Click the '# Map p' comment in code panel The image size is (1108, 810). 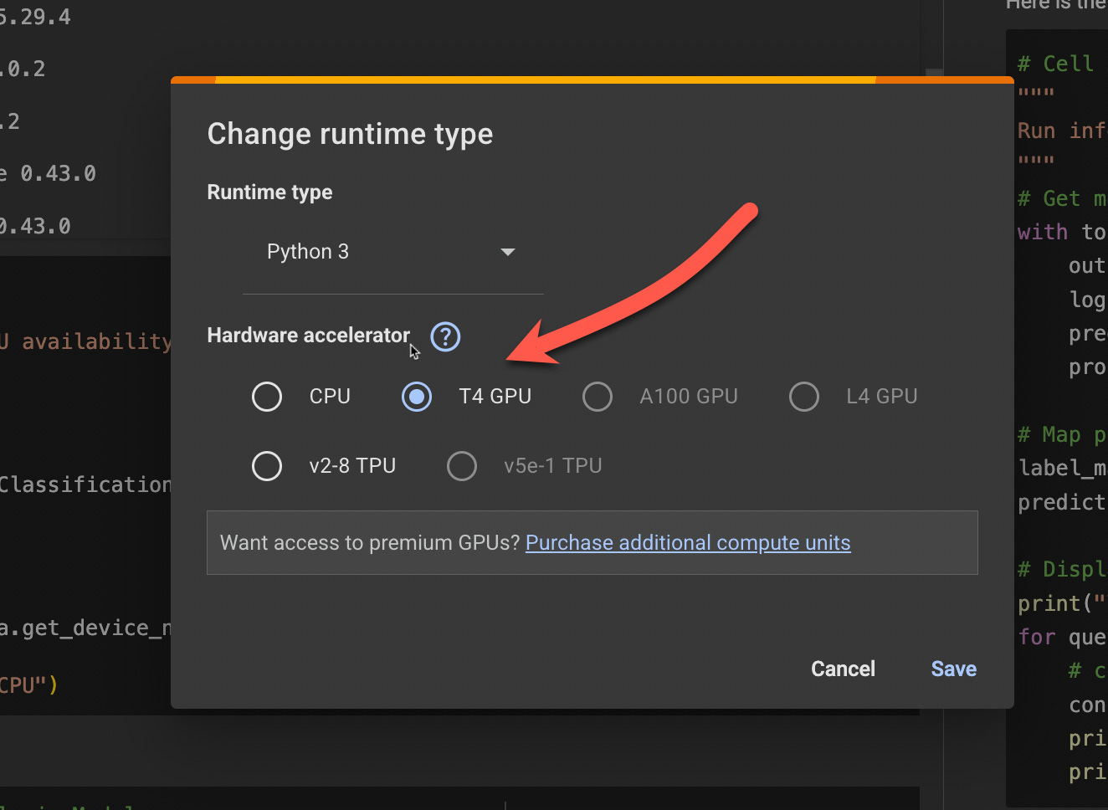pyautogui.click(x=1062, y=434)
